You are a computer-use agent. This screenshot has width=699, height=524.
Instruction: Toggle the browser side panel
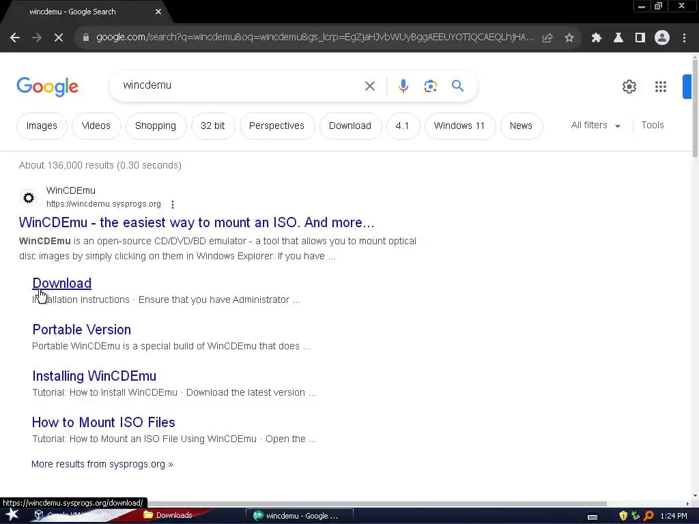(x=640, y=38)
